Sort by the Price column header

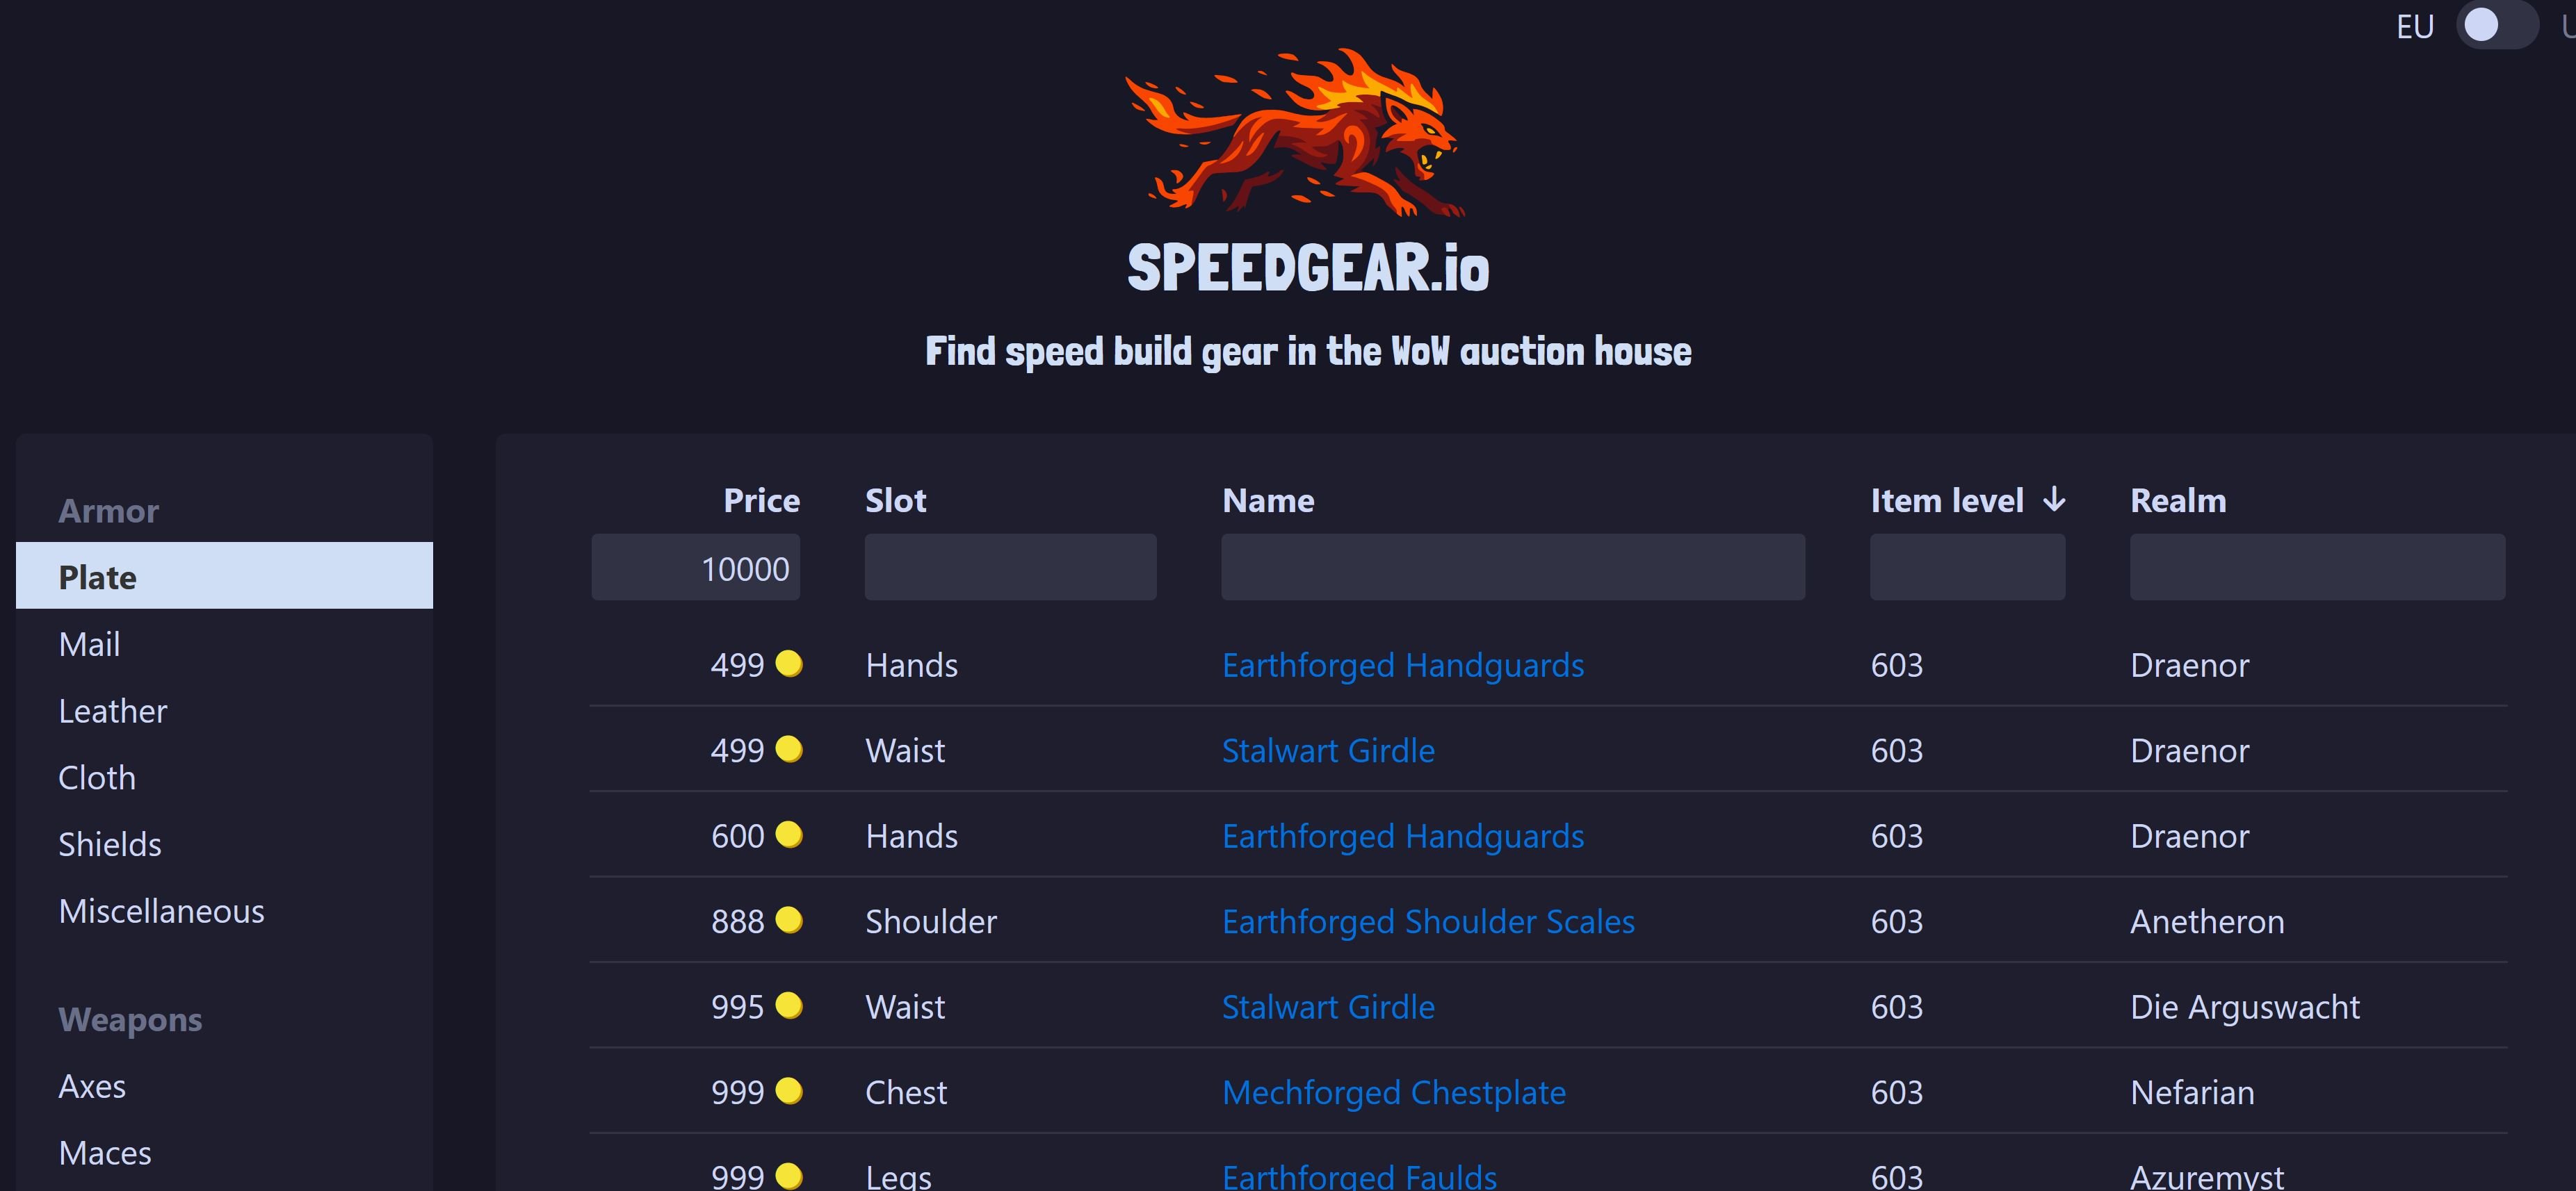[761, 500]
